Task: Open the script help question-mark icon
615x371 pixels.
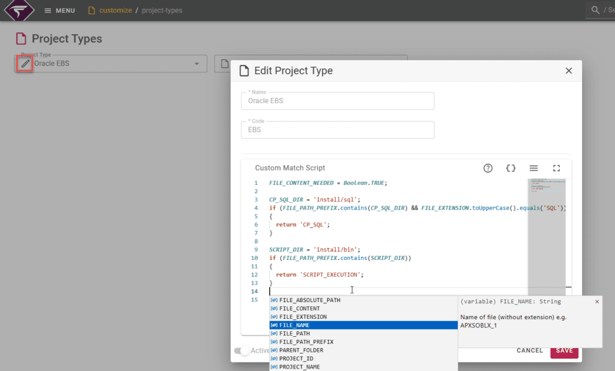Action: point(488,168)
